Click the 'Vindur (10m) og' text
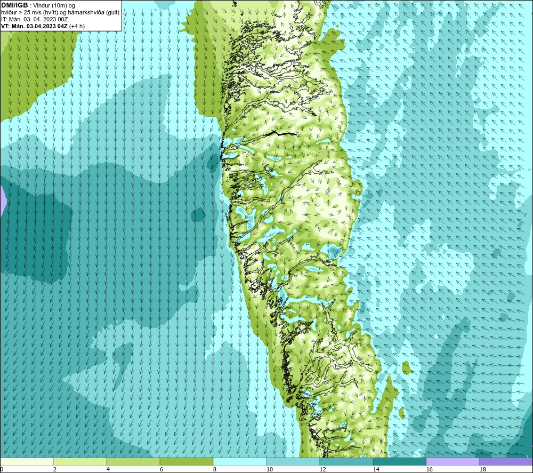Viewport: 533px width, 473px height. click(54, 6)
